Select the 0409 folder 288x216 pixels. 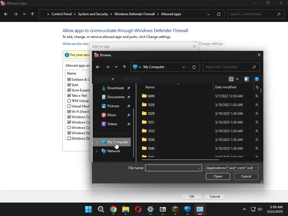point(151,96)
